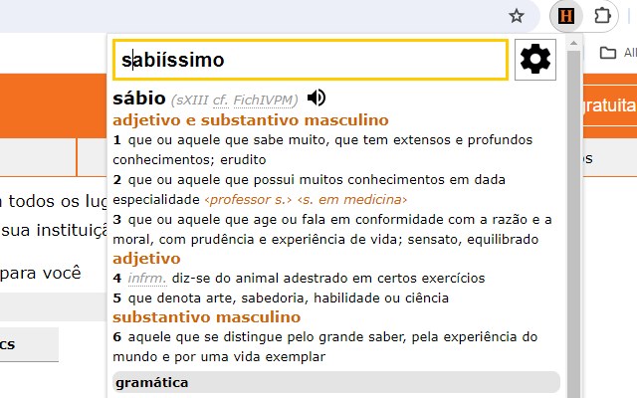
Task: Play the pronunciation audio for sábio
Action: tap(317, 98)
